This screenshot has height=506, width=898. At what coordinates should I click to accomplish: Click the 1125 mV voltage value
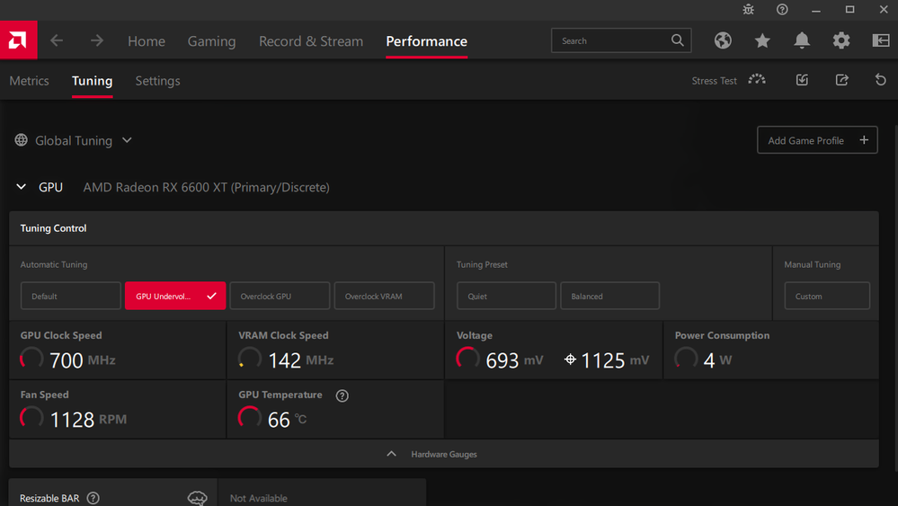pos(615,360)
